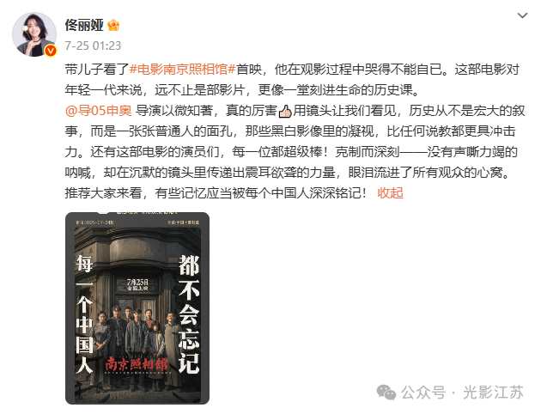
Task: Click the username 佟丽娅
Action: pyautogui.click(x=84, y=25)
